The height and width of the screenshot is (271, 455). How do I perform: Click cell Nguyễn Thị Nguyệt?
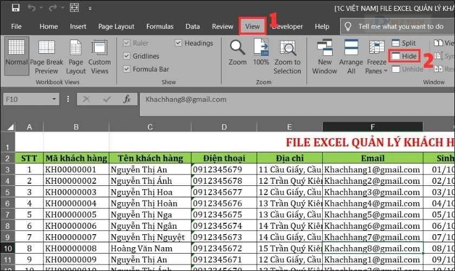[151, 237]
